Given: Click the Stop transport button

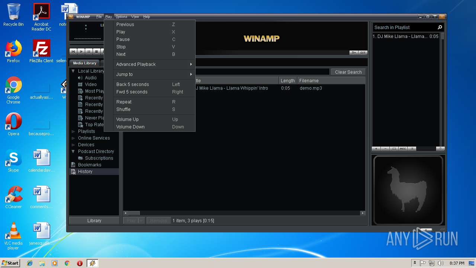Looking at the screenshot, I should (x=96, y=52).
